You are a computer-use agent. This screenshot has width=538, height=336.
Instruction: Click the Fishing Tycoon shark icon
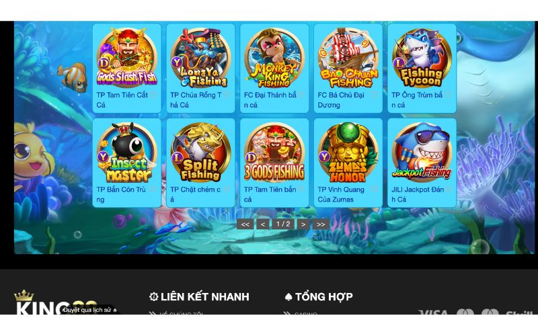tap(422, 57)
